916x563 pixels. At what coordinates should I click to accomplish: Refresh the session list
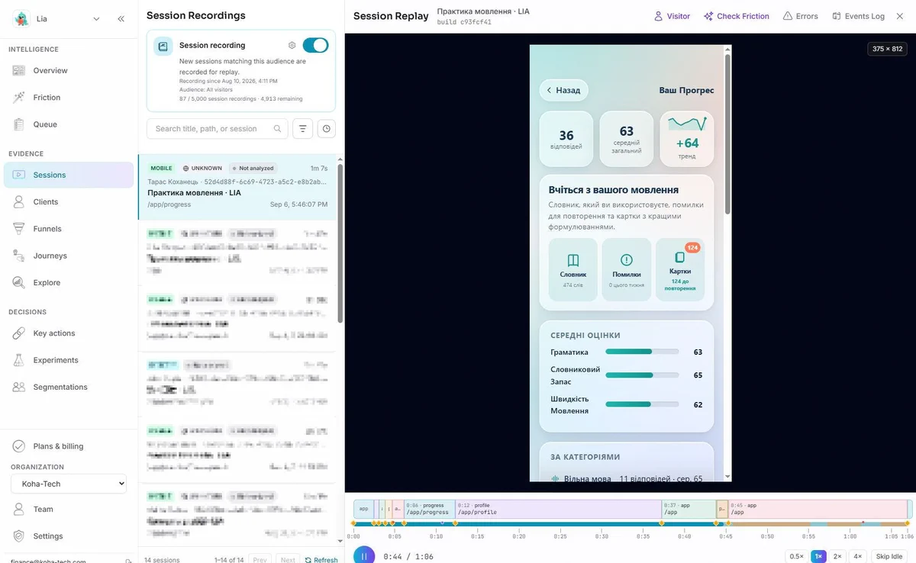coord(321,560)
